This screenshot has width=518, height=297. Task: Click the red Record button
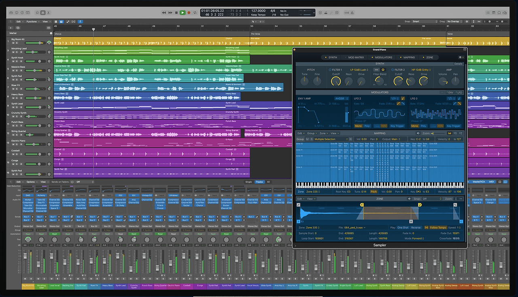[189, 13]
